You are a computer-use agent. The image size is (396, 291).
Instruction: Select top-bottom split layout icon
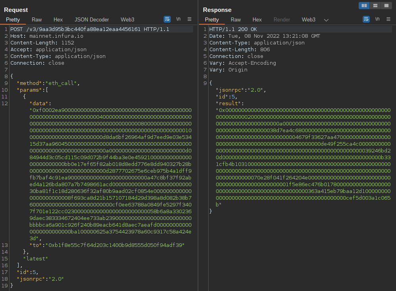(375, 6)
